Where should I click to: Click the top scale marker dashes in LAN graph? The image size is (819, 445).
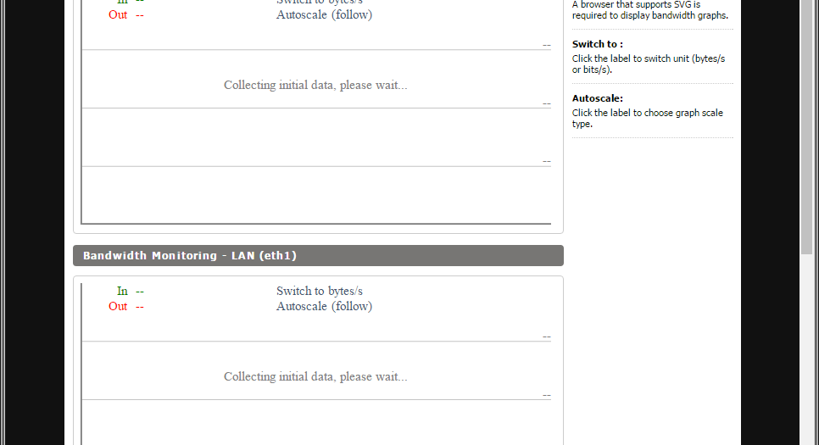click(x=547, y=337)
